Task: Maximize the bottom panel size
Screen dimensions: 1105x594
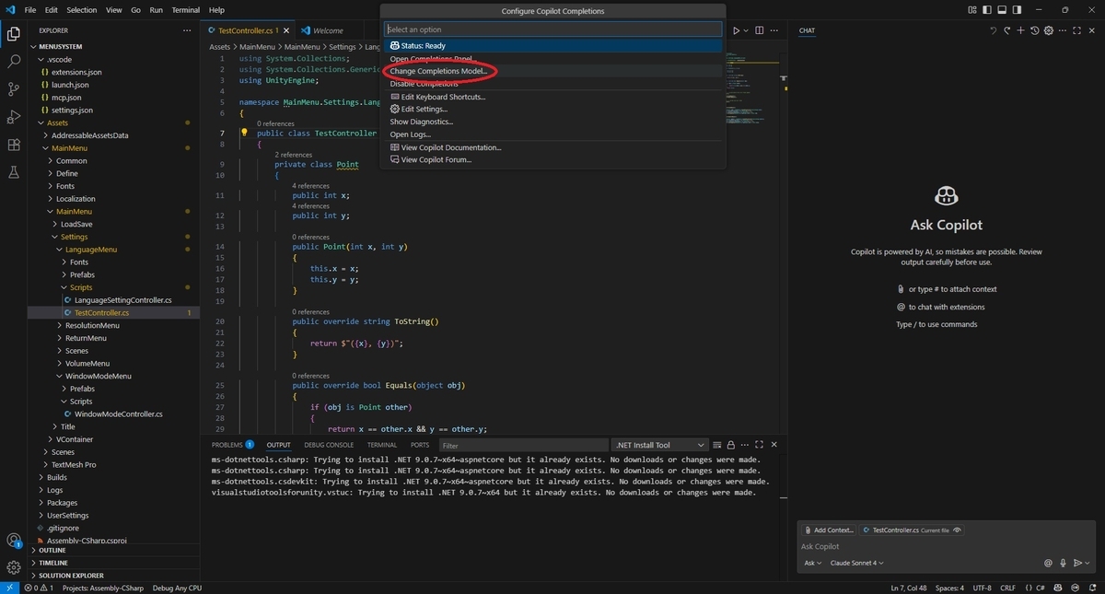Action: [x=760, y=445]
